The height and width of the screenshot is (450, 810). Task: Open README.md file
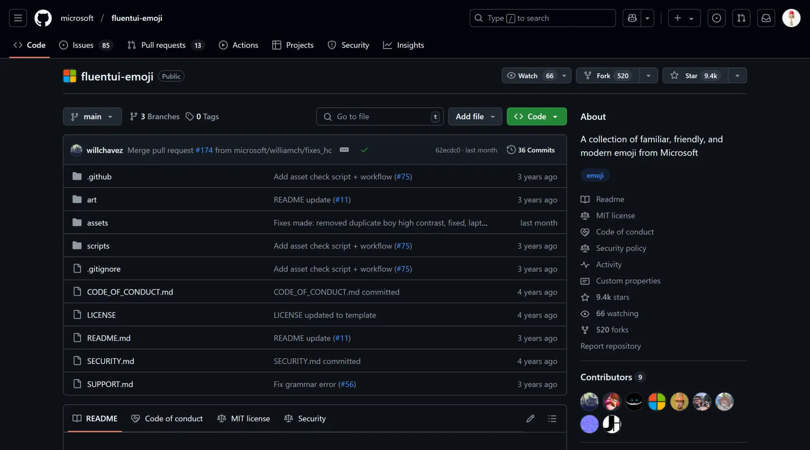click(x=109, y=338)
